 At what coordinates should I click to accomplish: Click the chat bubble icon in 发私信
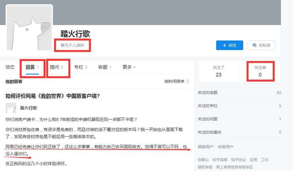tap(254, 45)
